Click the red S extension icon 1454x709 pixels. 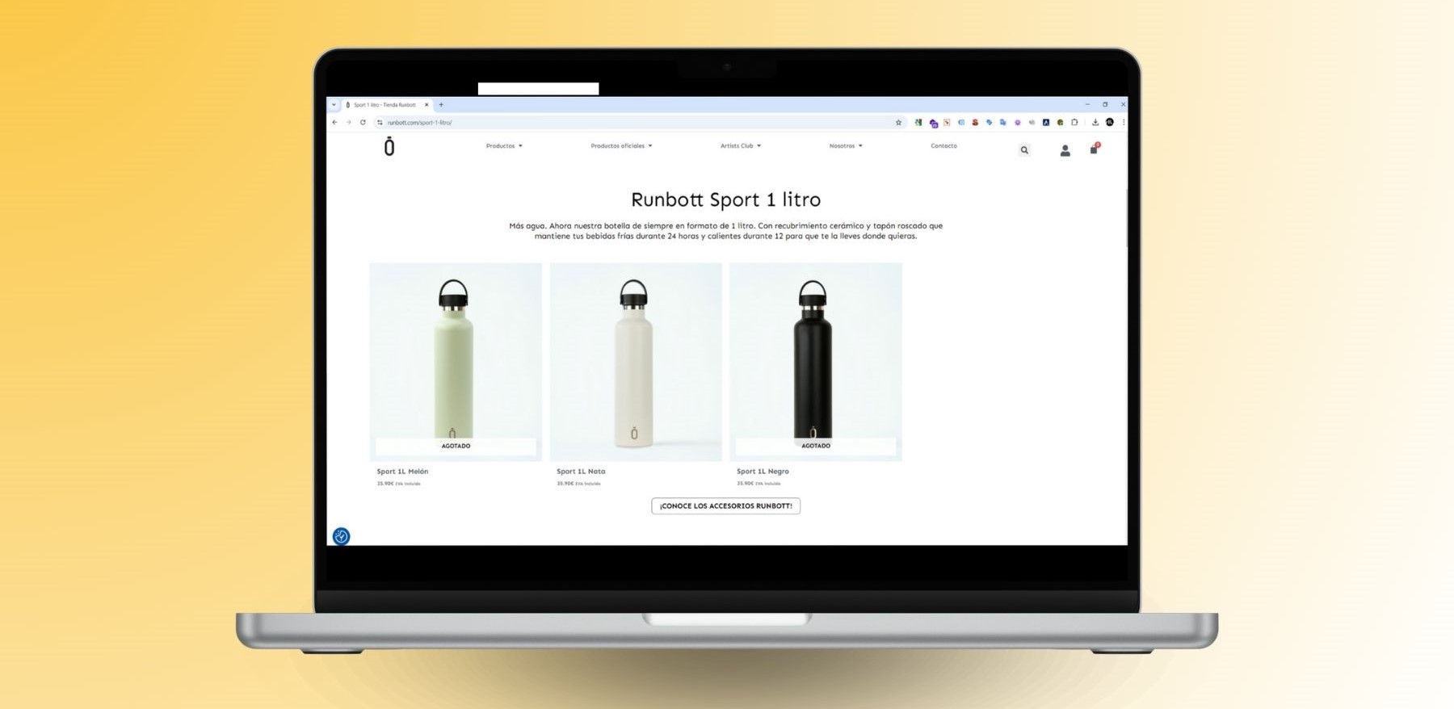click(975, 123)
